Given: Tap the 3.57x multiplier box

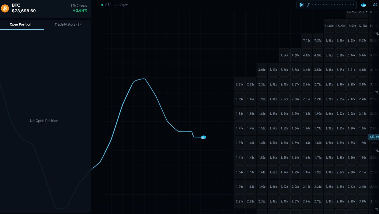Looking at the screenshot, I should point(318,70).
